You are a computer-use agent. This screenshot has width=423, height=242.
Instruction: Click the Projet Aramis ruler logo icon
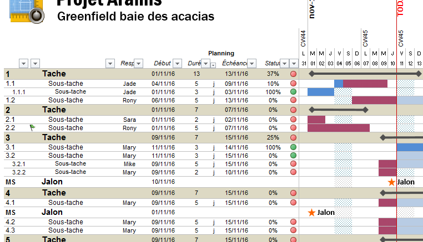(26, 11)
